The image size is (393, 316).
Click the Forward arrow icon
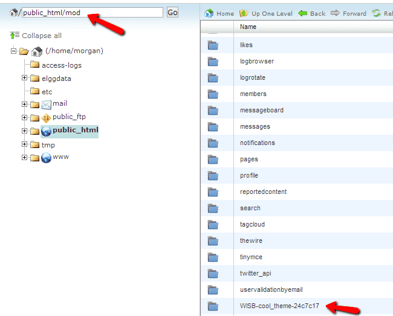335,13
